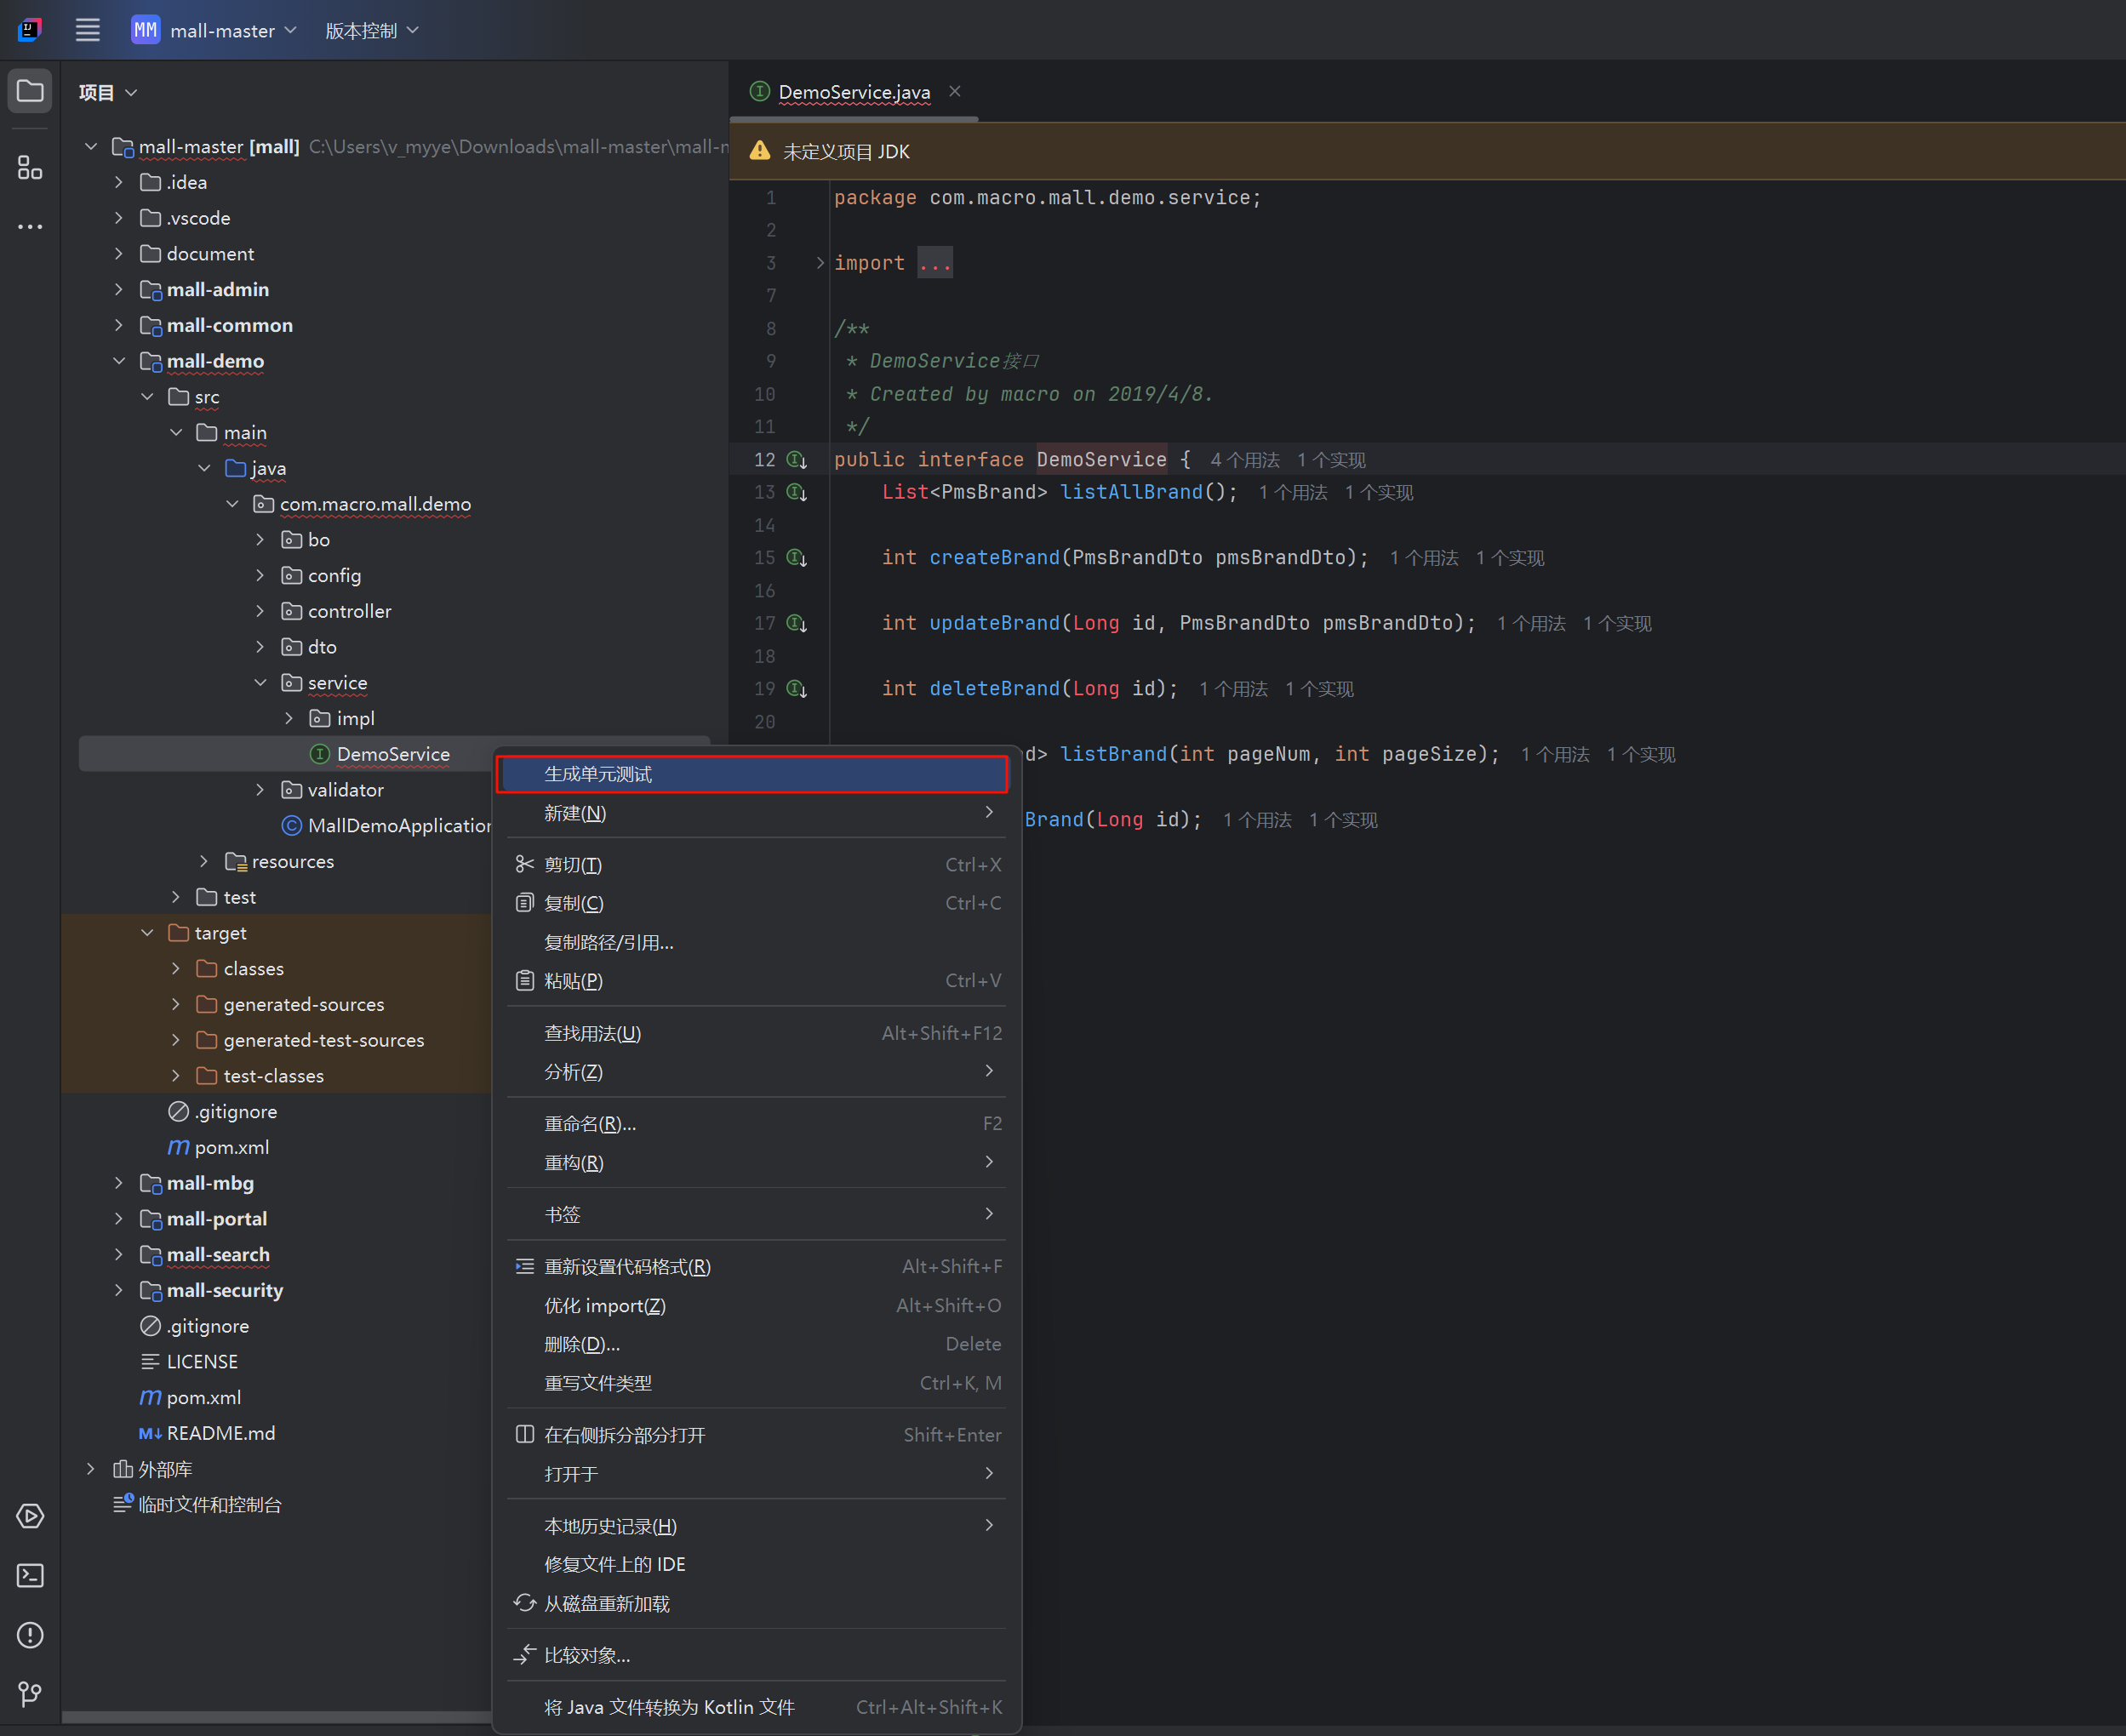Collapse the service package
The height and width of the screenshot is (1736, 2126).
(260, 682)
